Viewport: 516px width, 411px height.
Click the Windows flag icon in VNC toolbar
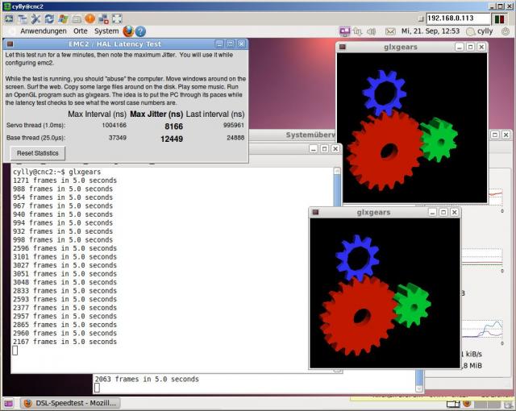pos(63,19)
